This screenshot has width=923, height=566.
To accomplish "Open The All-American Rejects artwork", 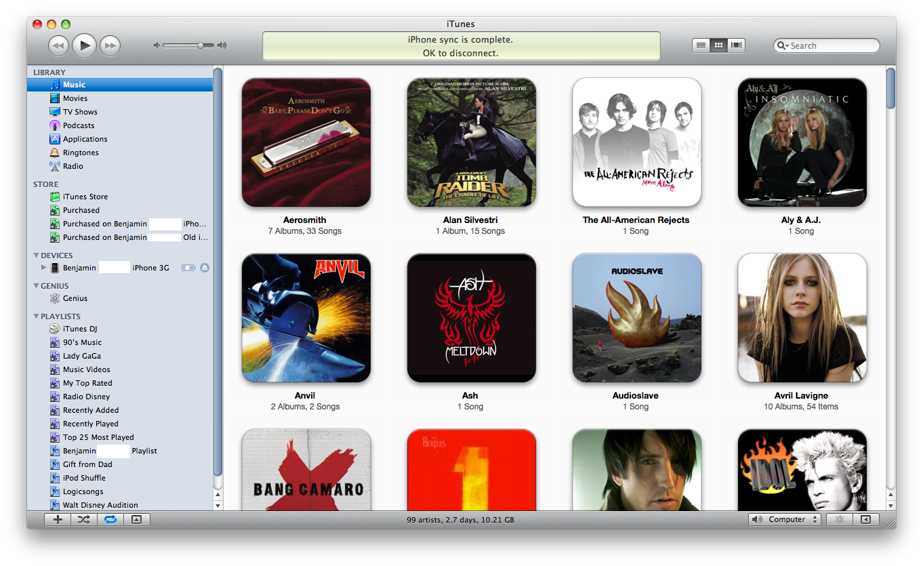I will point(637,142).
